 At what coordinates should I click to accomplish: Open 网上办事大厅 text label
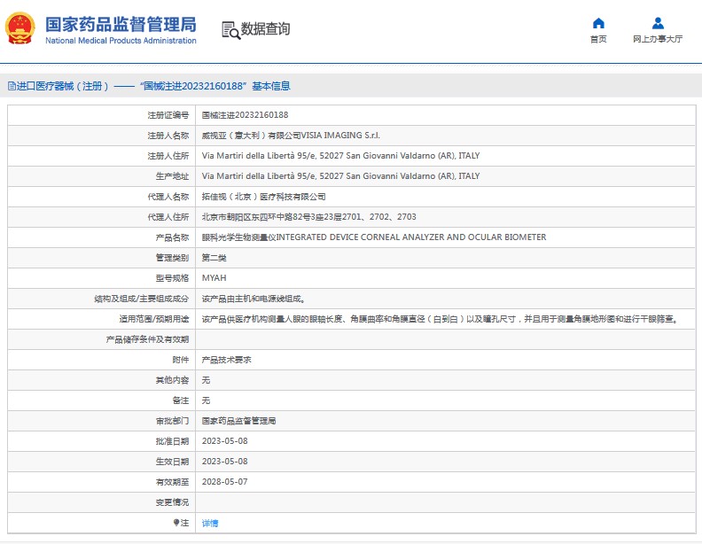[658, 39]
